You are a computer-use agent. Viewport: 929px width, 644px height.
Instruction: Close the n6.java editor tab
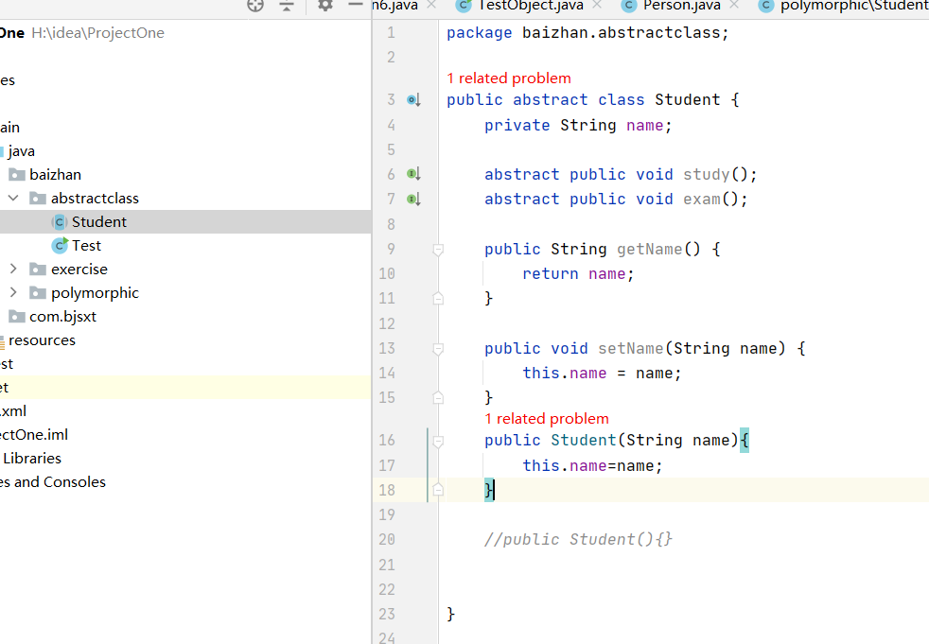431,5
